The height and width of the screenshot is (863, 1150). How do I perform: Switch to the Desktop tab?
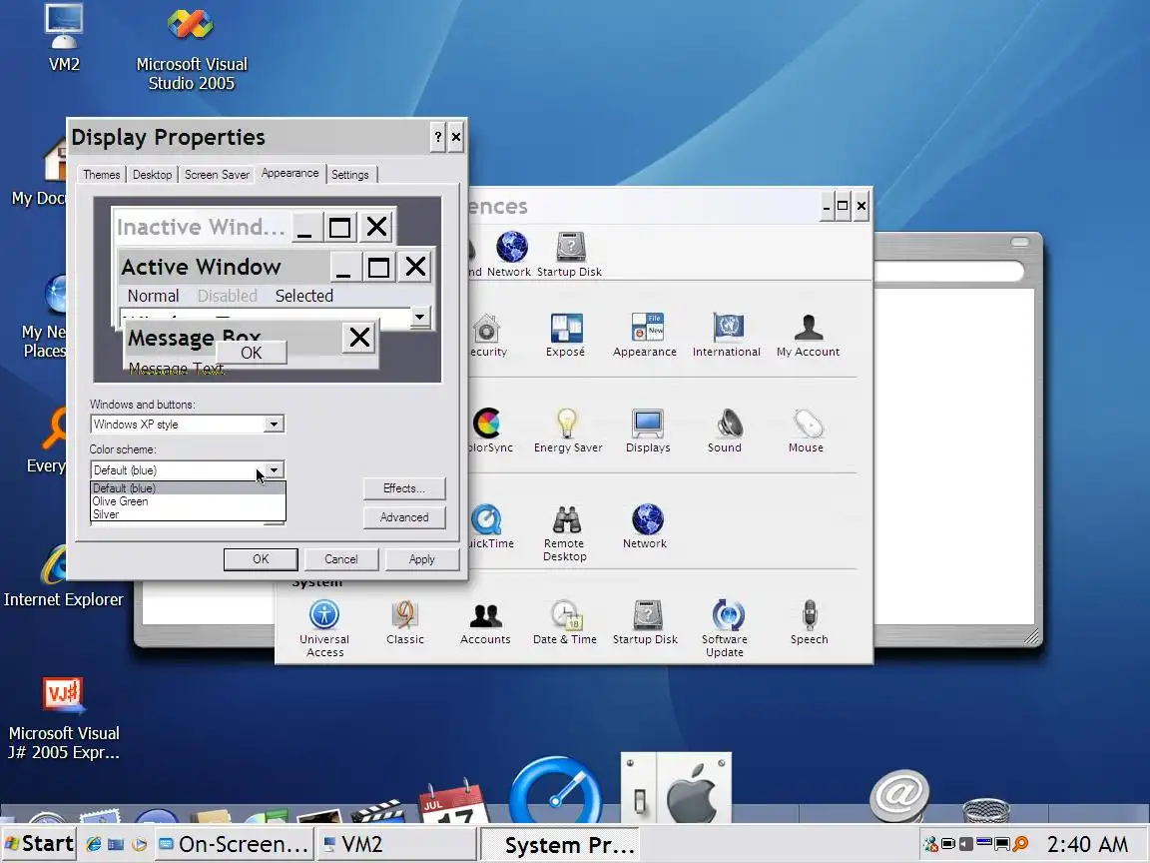[152, 175]
